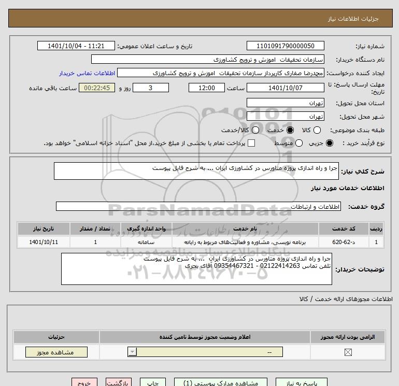Click the buyer notes text area

click(196, 269)
